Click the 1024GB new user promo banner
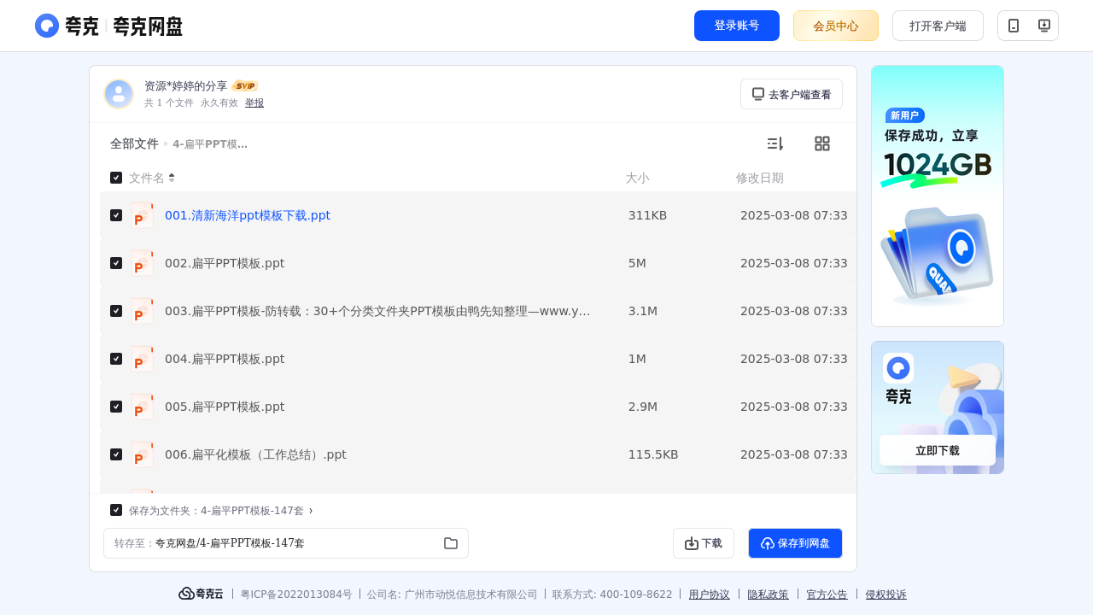This screenshot has height=615, width=1093. pyautogui.click(x=938, y=196)
